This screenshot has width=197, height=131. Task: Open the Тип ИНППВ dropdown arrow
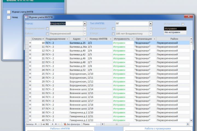click(x=150, y=23)
